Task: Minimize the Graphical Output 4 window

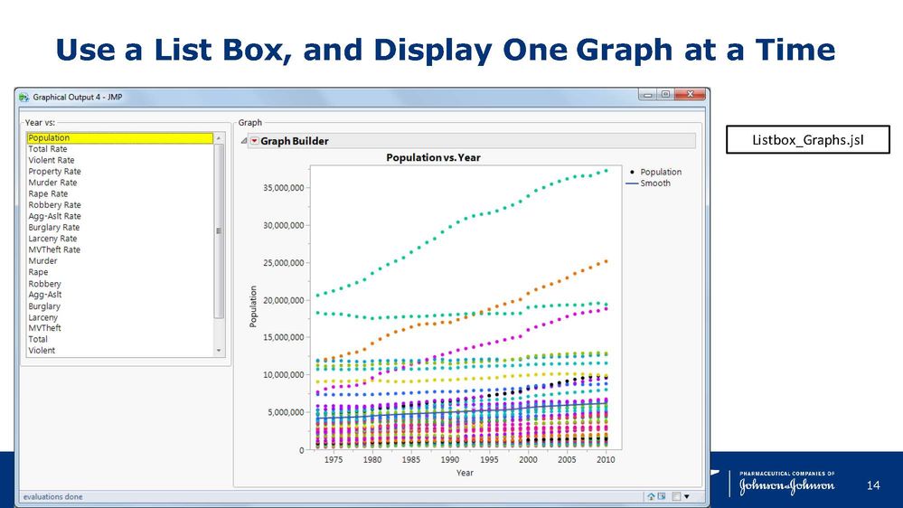Action: tap(647, 94)
